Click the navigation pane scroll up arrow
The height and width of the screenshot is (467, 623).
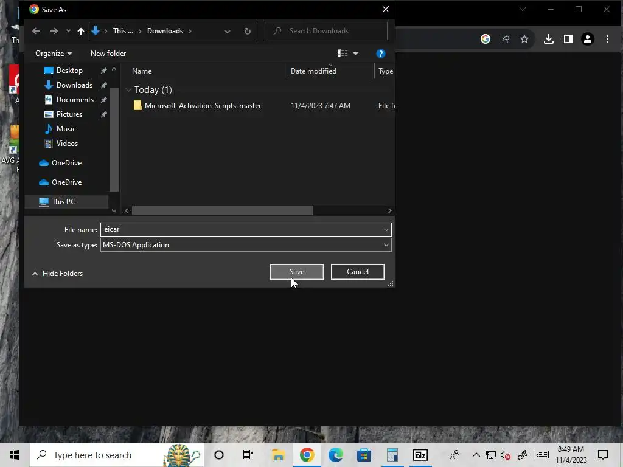(114, 69)
